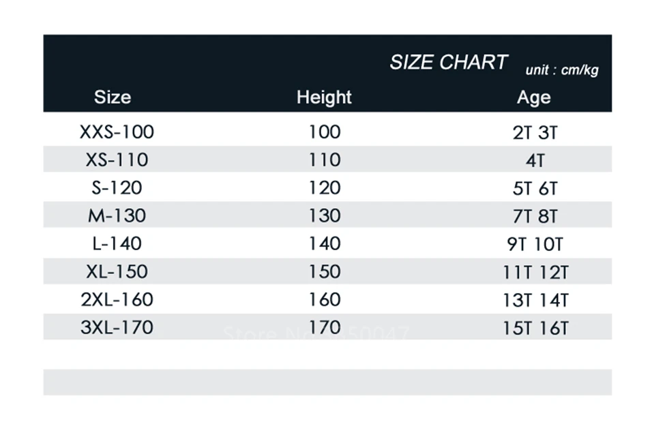This screenshot has width=652, height=422.
Task: Click the empty gray row at bottom
Action: pyautogui.click(x=327, y=382)
